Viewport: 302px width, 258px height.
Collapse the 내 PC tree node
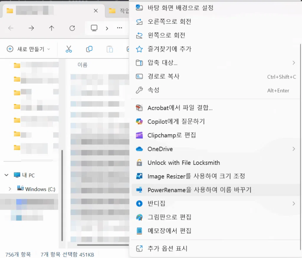coord(6,175)
